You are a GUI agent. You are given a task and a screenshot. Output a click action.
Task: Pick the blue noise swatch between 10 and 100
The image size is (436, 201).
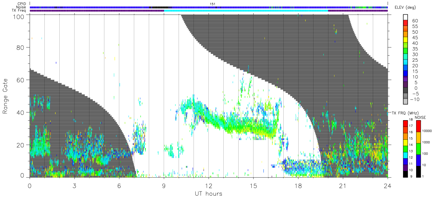pos(418,160)
